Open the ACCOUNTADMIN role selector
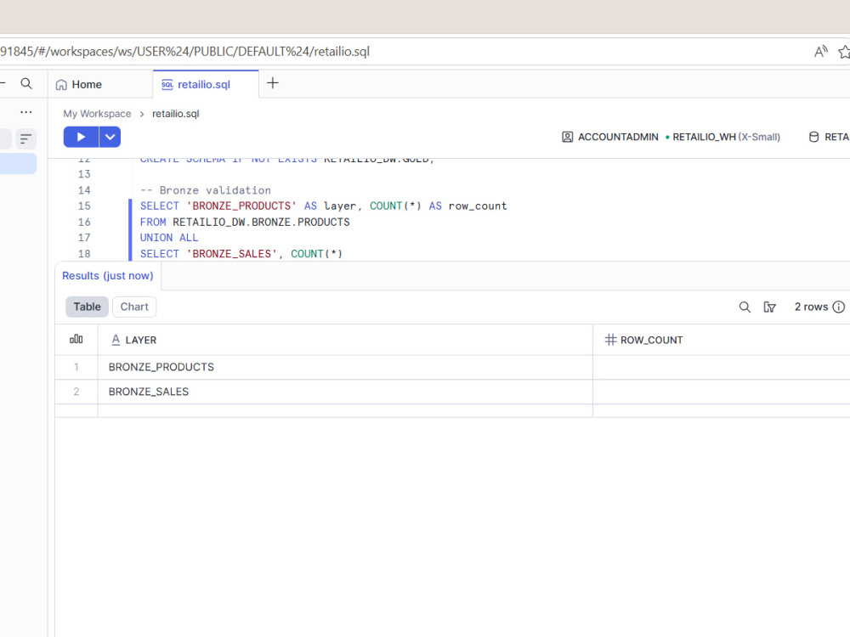This screenshot has width=850, height=637. click(609, 137)
